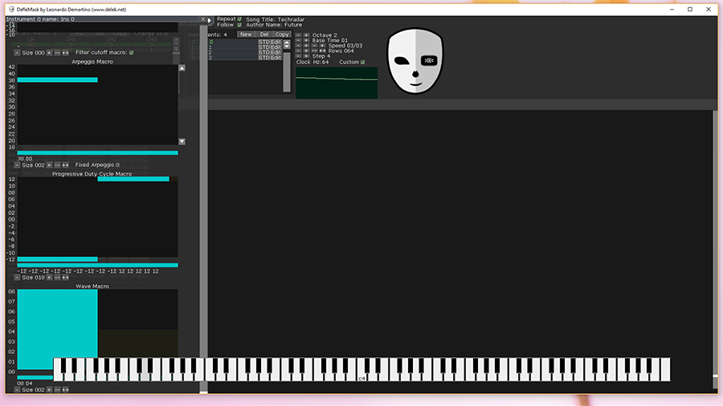Click minus button beside Wave Macro size
Viewport: 723px width, 406px height.
tap(17, 390)
